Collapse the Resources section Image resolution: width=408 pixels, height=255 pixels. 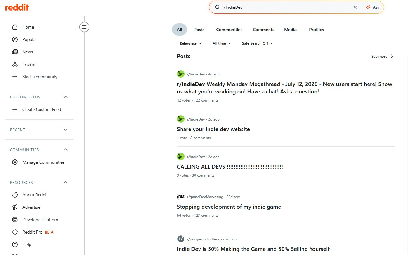click(66, 182)
